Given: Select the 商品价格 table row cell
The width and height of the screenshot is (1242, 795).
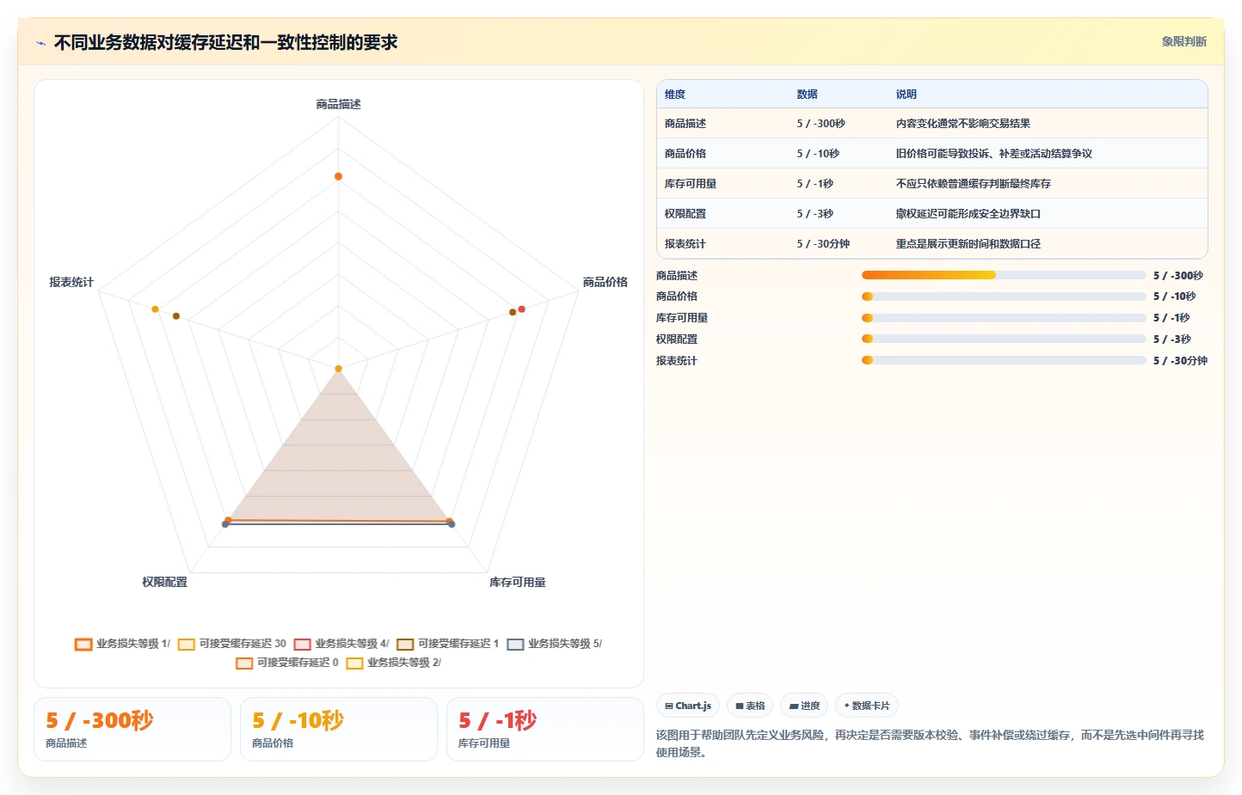Looking at the screenshot, I should pos(686,154).
